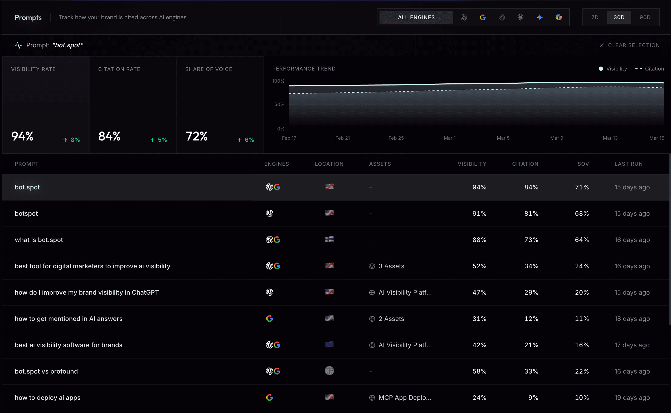The image size is (671, 413).
Task: Switch the time range to 7D
Action: 595,17
